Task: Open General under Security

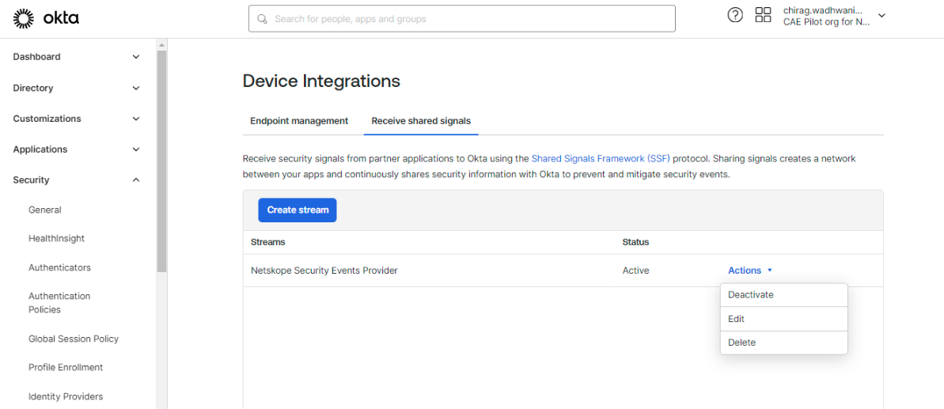Action: coord(45,210)
